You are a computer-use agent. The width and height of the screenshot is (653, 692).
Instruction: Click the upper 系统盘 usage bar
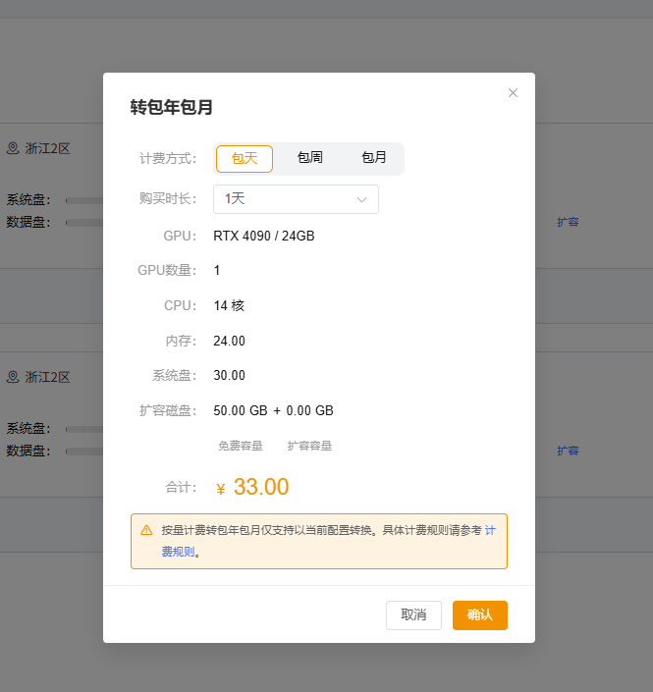pyautogui.click(x=84, y=200)
